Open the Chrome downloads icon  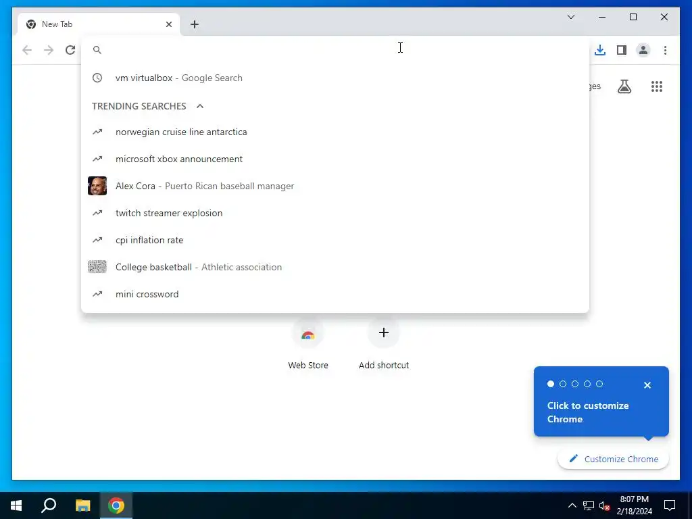pyautogui.click(x=600, y=50)
